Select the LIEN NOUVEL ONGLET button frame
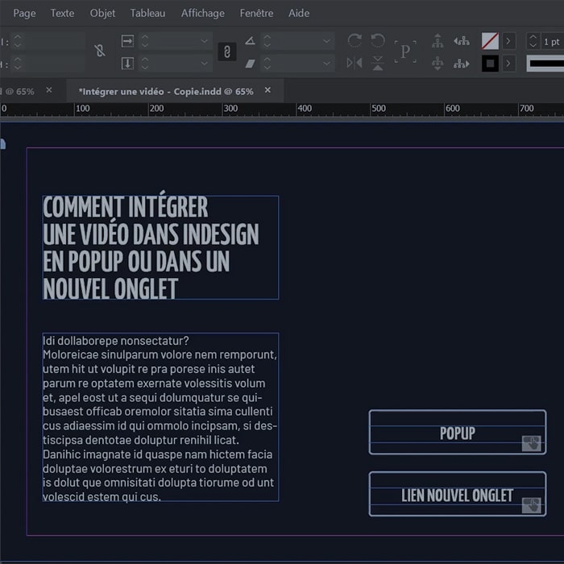 click(x=458, y=494)
